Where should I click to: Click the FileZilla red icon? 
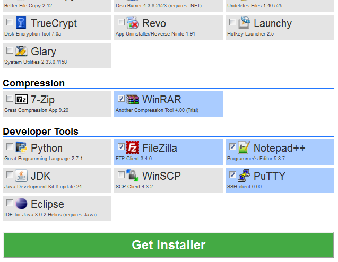pyautogui.click(x=133, y=147)
